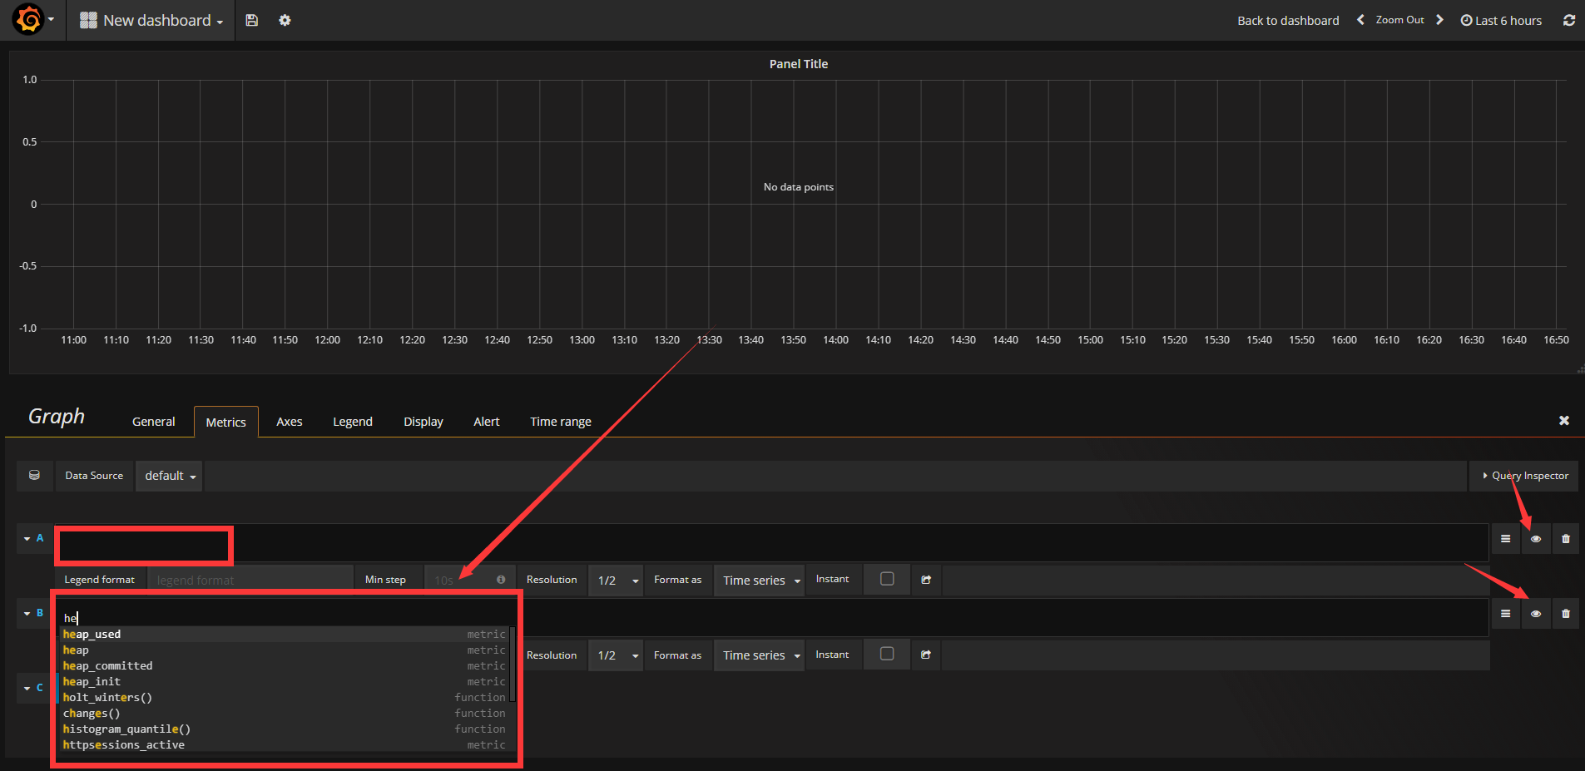Save the dashboard with the floppy icon
Screen dimensions: 1585x771
tap(252, 20)
